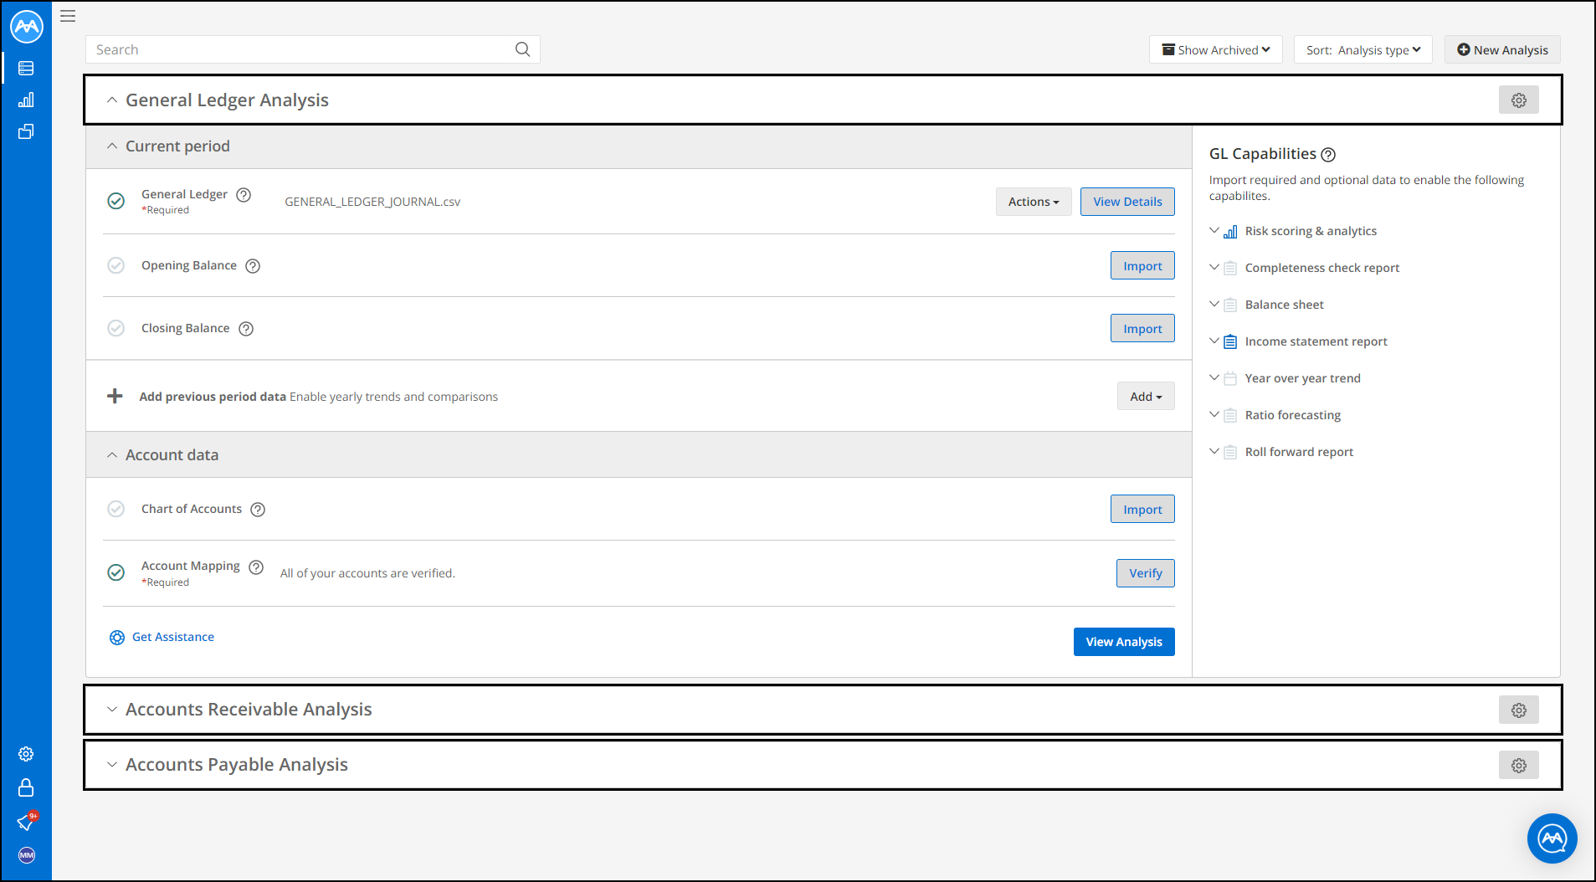1596x882 pixels.
Task: Click the plus icon for previous period data
Action: click(115, 396)
